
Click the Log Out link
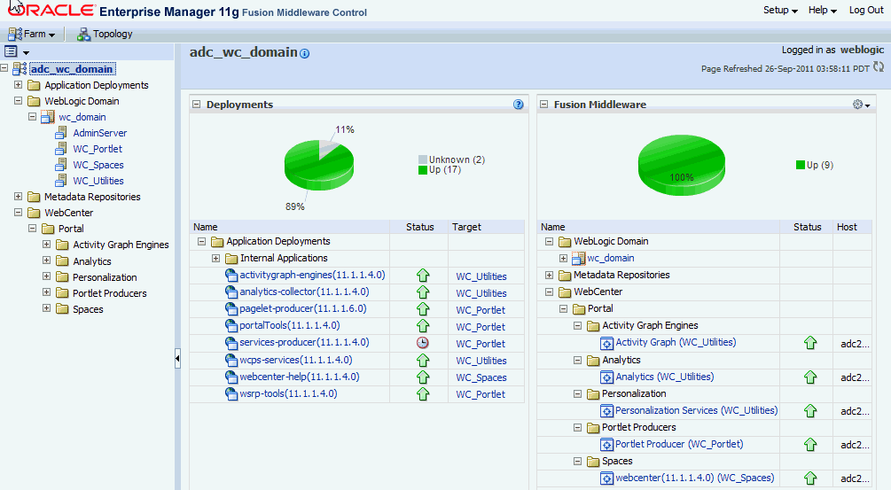tap(866, 11)
